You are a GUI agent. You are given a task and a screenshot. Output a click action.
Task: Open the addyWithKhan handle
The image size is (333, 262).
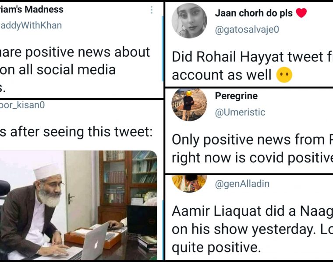pos(31,25)
